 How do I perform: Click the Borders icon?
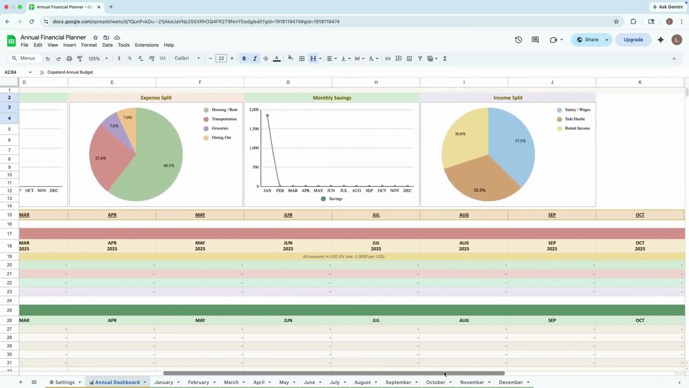[302, 59]
